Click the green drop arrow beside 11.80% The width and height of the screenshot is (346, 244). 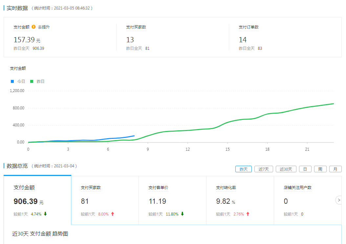click(183, 213)
